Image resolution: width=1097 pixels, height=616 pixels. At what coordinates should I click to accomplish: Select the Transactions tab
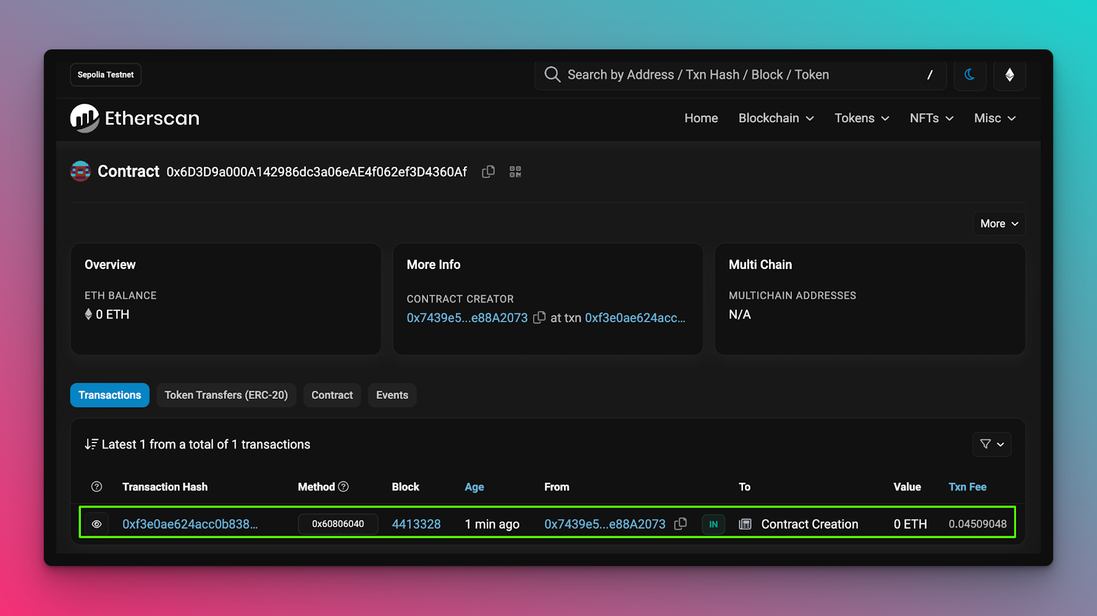point(109,395)
